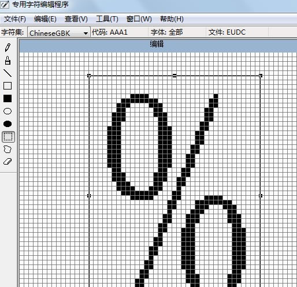Open the 文件(F) menu
The height and width of the screenshot is (287, 297).
click(15, 19)
